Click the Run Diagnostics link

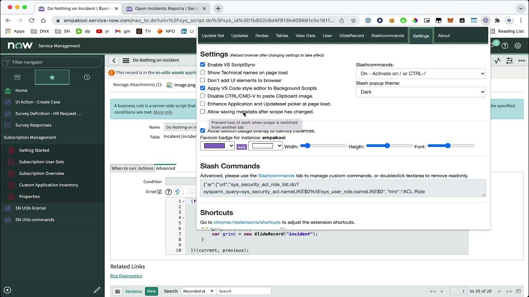pos(126,276)
